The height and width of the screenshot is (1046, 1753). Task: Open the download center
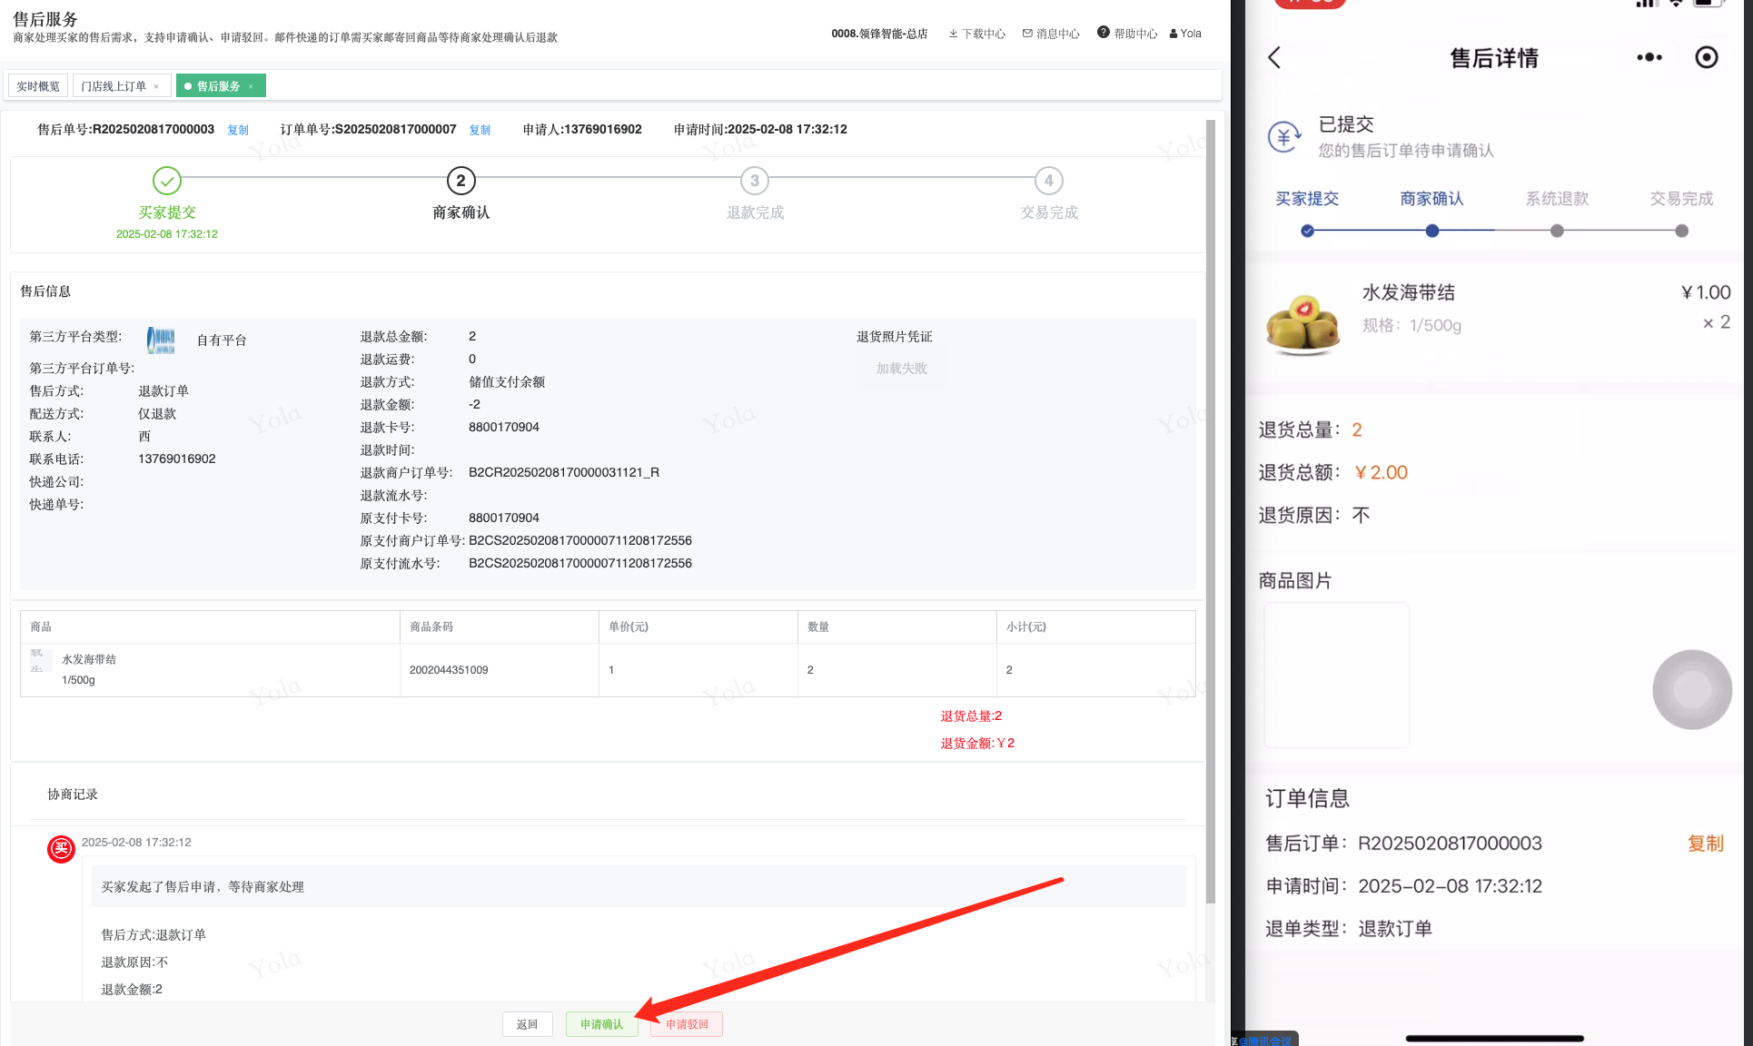pos(976,34)
